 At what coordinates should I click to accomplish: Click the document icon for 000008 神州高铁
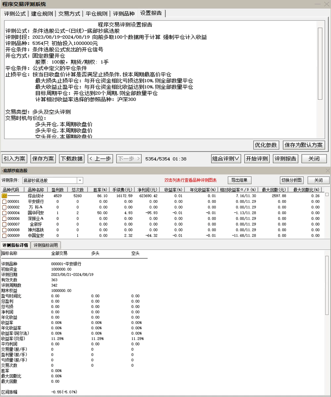coord(4,230)
